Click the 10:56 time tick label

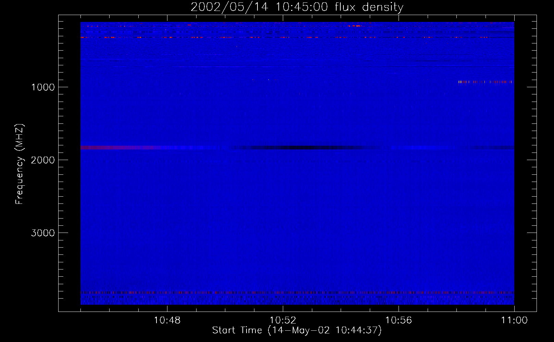pyautogui.click(x=399, y=320)
